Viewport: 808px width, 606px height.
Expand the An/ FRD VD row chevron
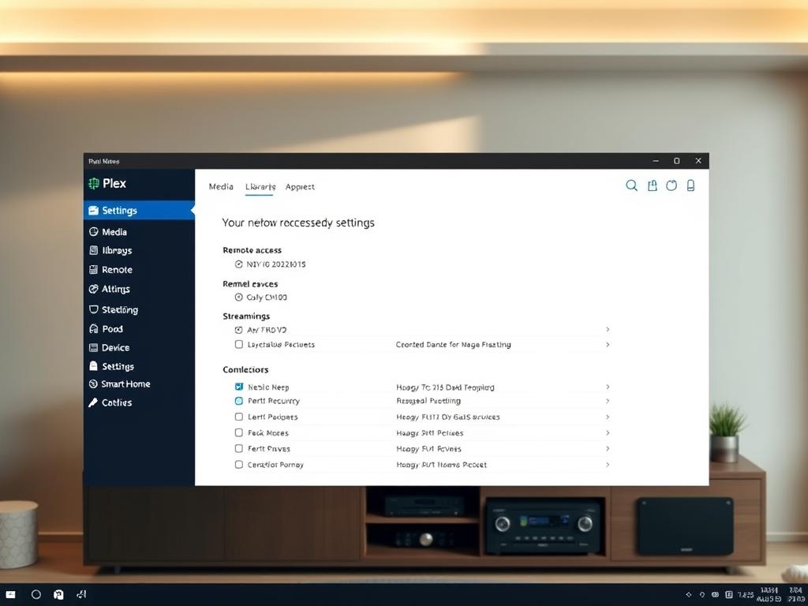(608, 329)
